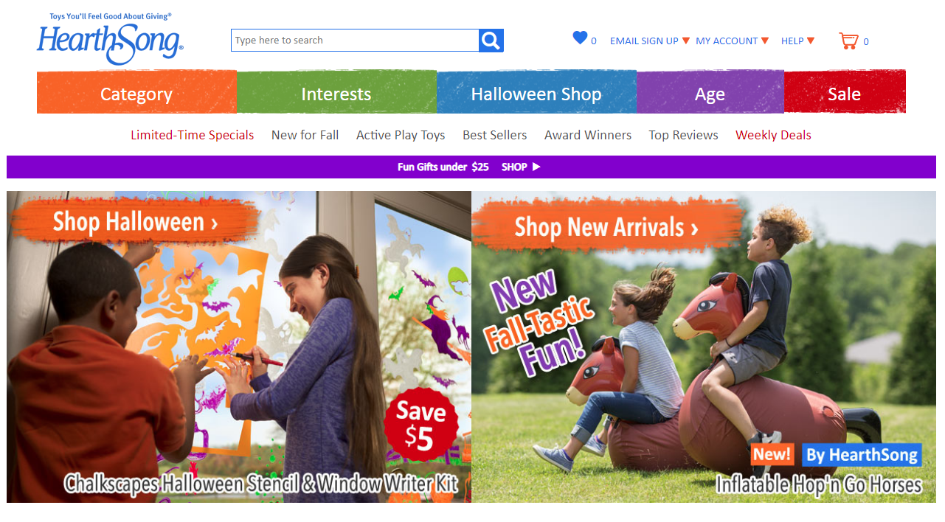This screenshot has width=945, height=522.
Task: Click the HearthSong logo
Action: point(110,39)
